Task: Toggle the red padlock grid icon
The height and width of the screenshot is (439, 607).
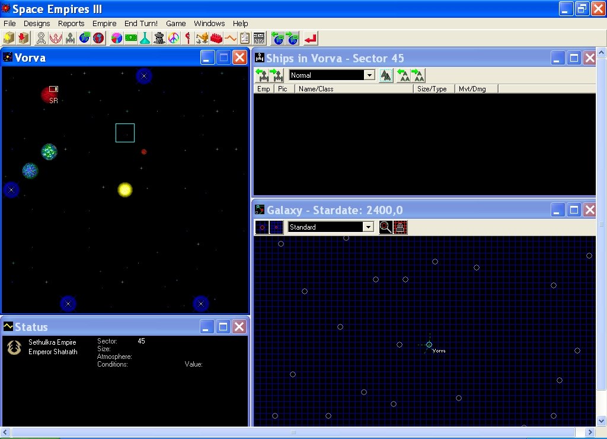Action: coord(400,227)
